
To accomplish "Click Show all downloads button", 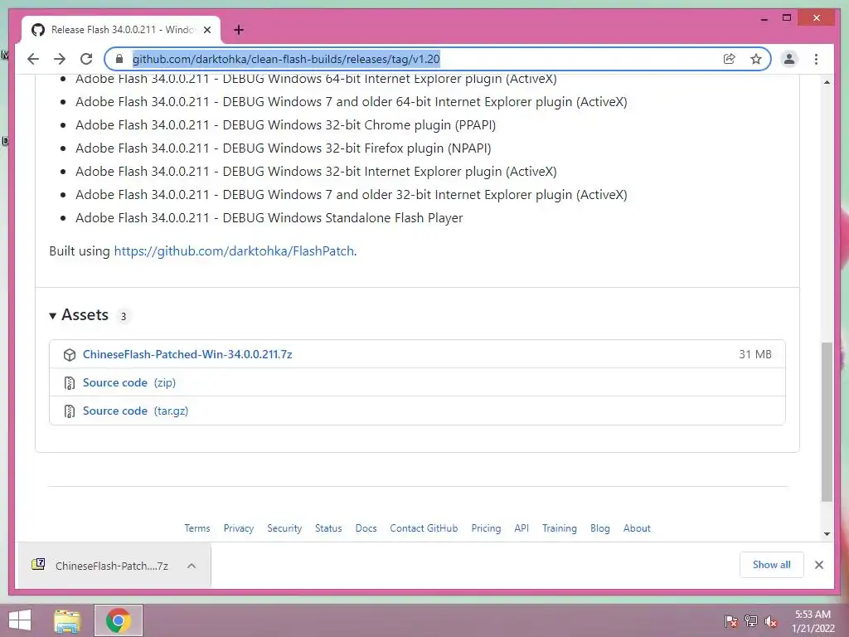I will click(x=772, y=565).
